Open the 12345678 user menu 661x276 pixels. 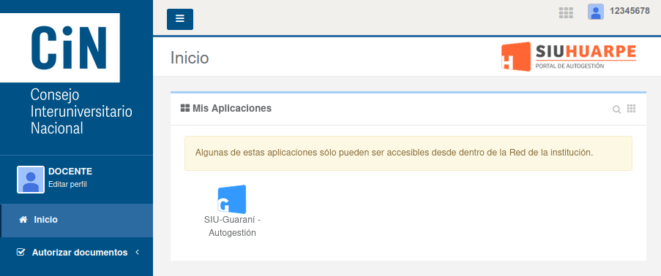click(630, 12)
